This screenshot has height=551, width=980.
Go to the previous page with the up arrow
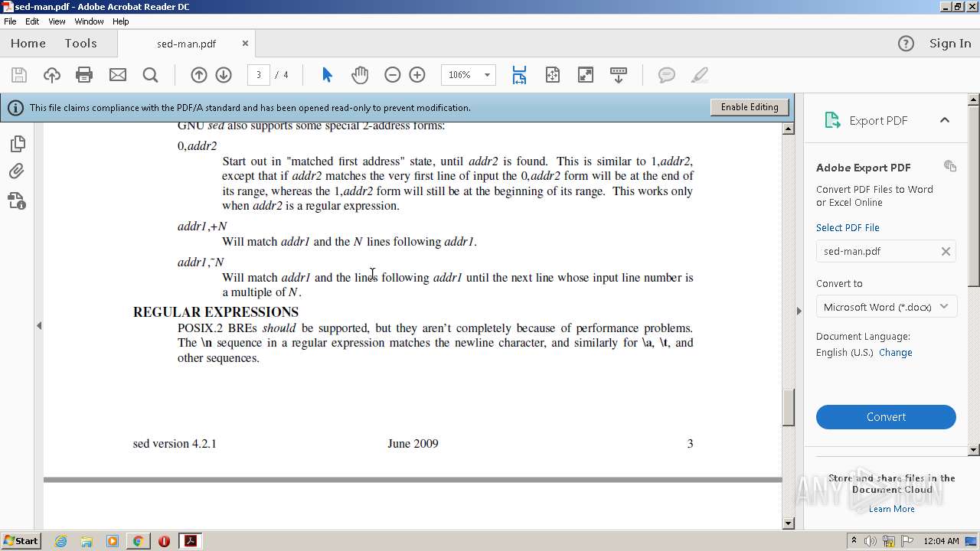[x=199, y=75]
